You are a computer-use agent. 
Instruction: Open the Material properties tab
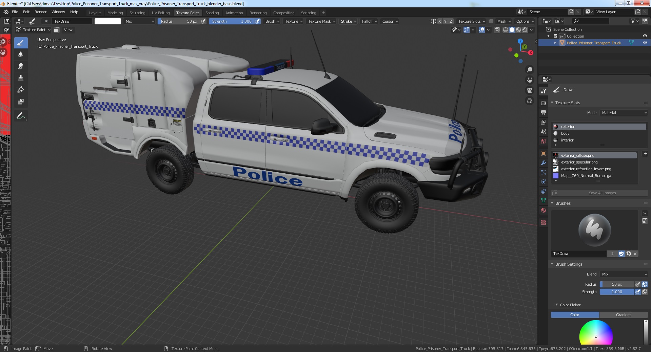click(x=544, y=210)
